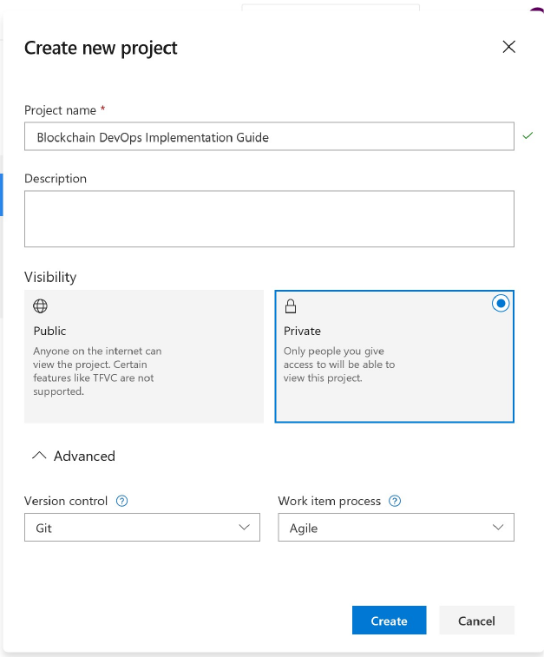The image size is (544, 657).
Task: Click the lock icon for Private visibility
Action: point(291,306)
